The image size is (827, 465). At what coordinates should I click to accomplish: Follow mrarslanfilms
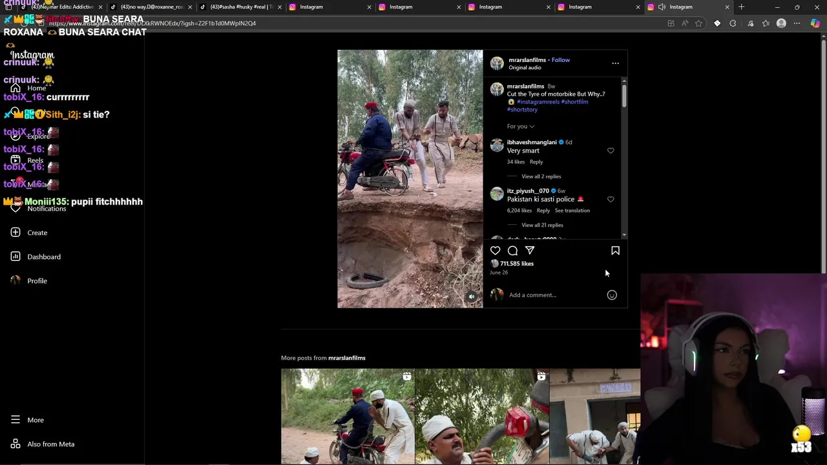coord(561,60)
